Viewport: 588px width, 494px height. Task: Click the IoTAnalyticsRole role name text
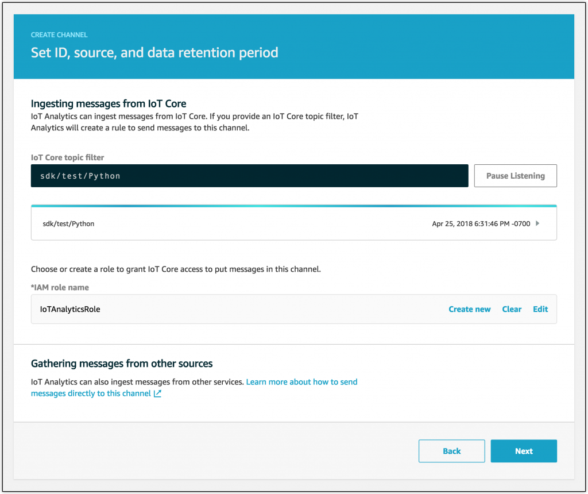[x=70, y=309]
